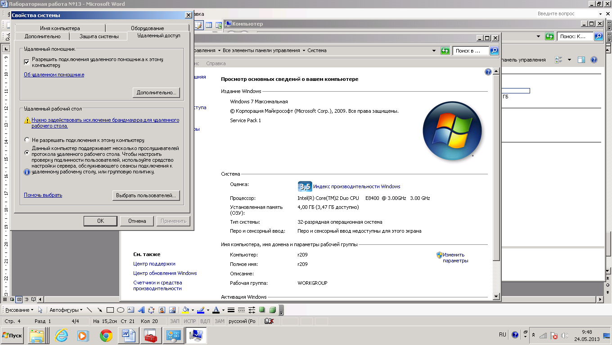Open help in the Компьютер window toolbar
This screenshot has height=345, width=612.
(x=594, y=60)
